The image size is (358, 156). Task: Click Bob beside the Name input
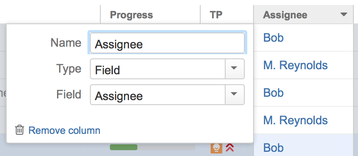pyautogui.click(x=273, y=38)
